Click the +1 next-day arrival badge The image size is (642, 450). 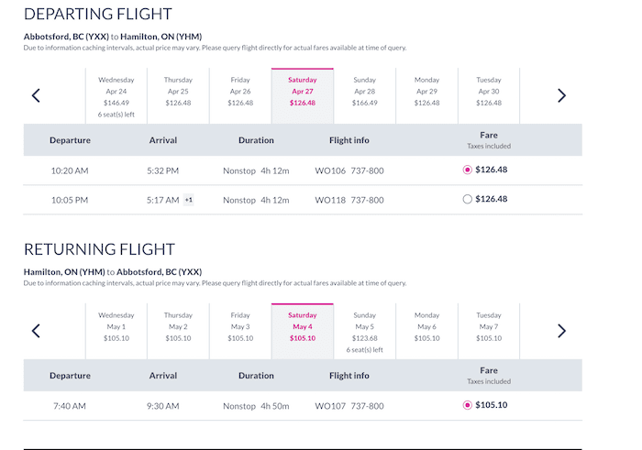188,200
